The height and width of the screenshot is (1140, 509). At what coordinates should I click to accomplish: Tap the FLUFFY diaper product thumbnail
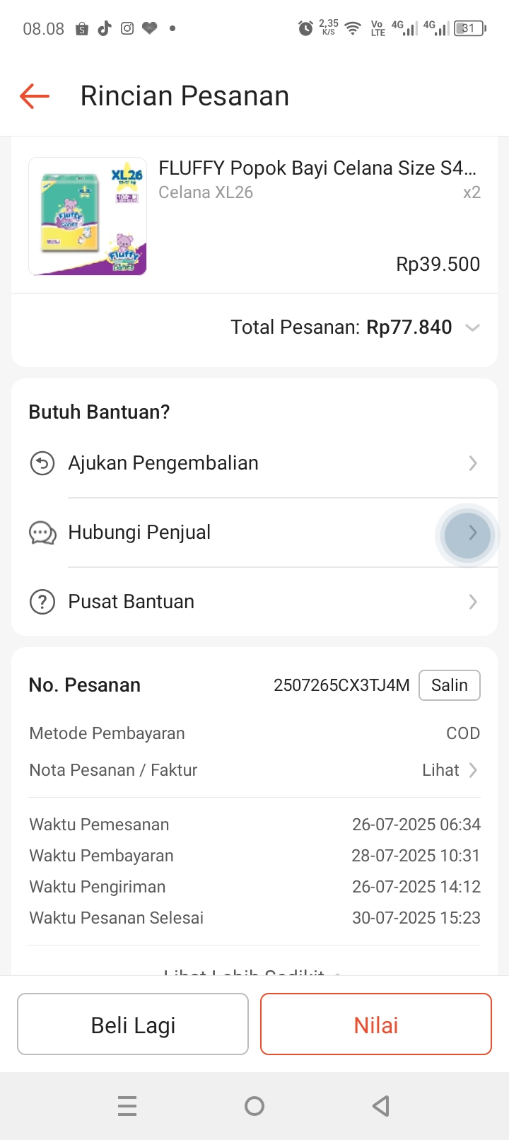[x=88, y=216]
